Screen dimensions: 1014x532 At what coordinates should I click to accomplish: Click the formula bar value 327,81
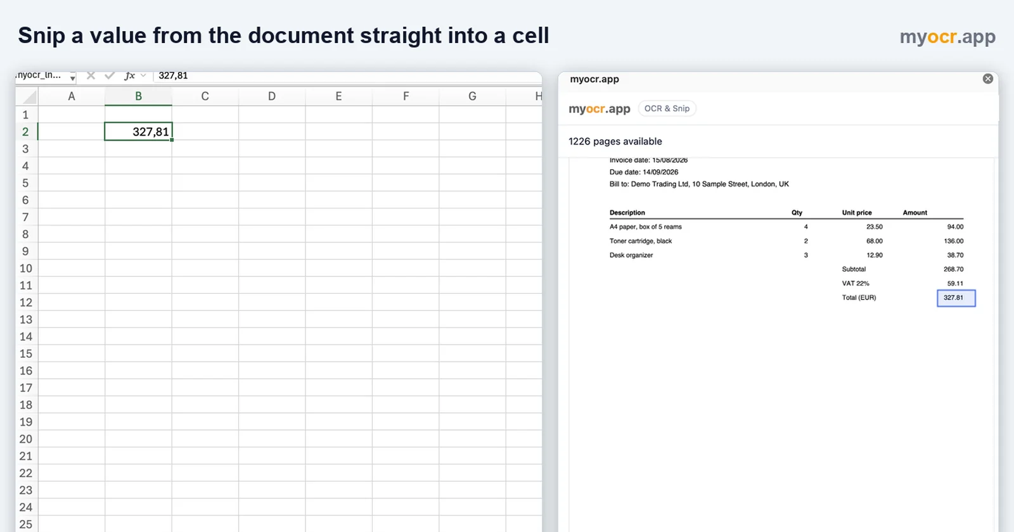click(173, 75)
